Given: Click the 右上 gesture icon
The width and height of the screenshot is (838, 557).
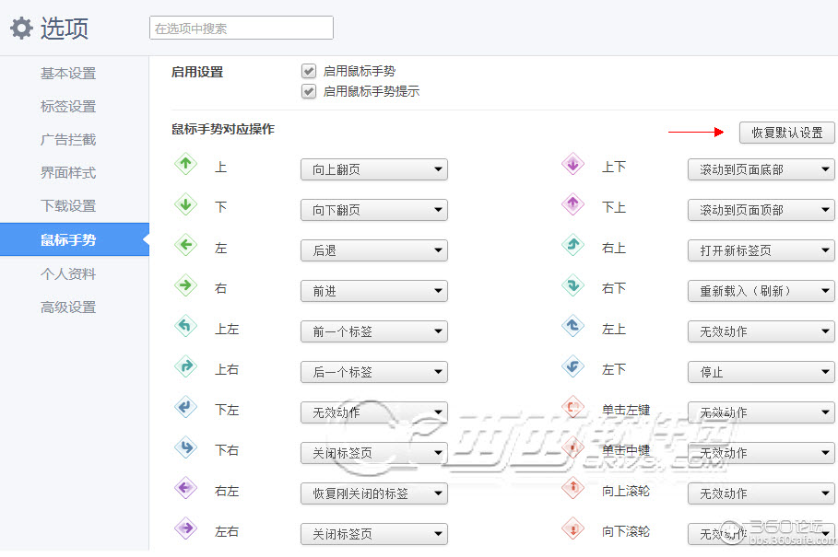Looking at the screenshot, I should click(x=572, y=245).
